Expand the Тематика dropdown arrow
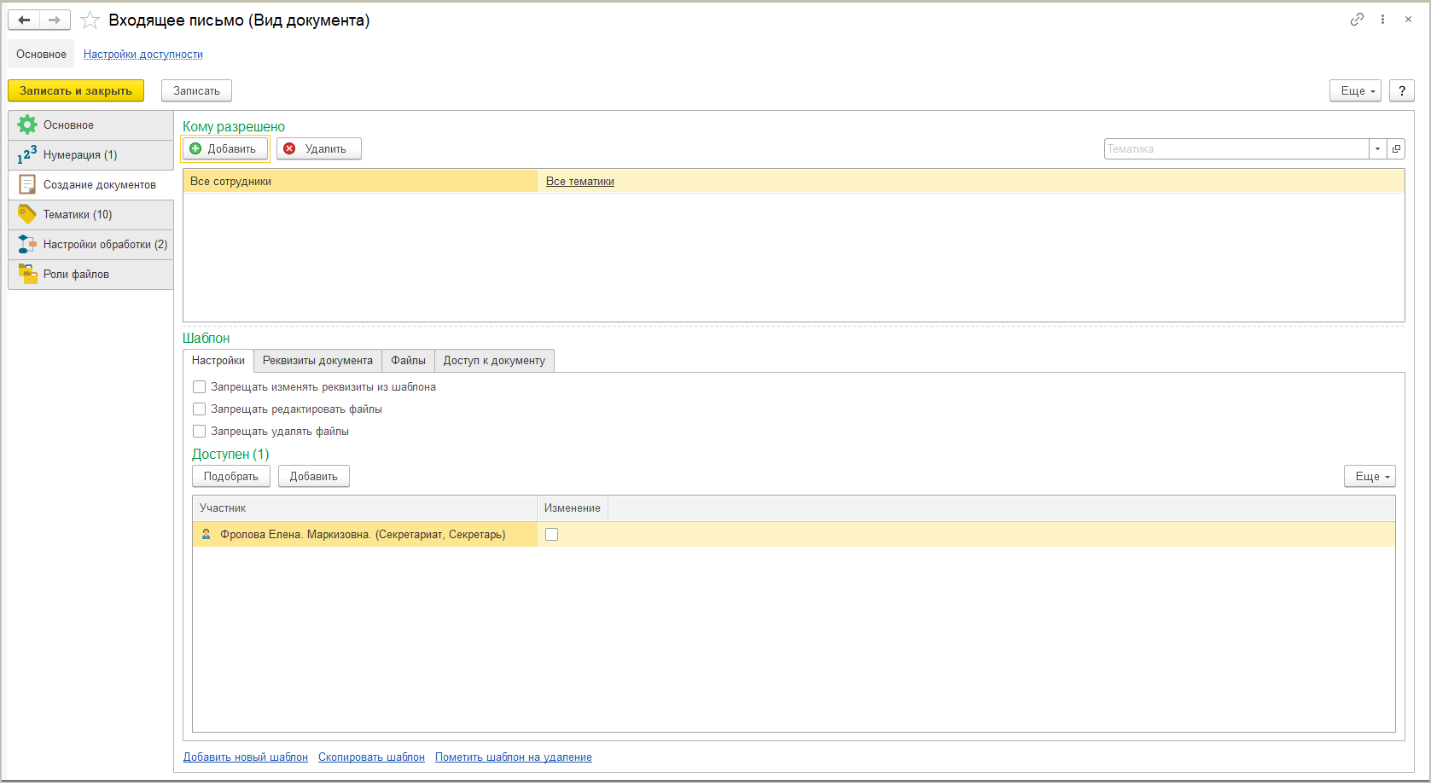The height and width of the screenshot is (783, 1431). (1377, 148)
